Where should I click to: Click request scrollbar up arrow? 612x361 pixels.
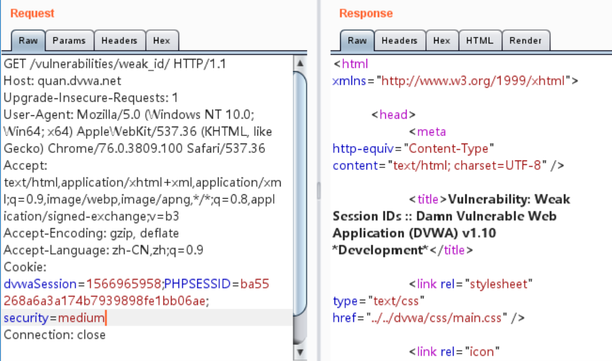point(300,63)
